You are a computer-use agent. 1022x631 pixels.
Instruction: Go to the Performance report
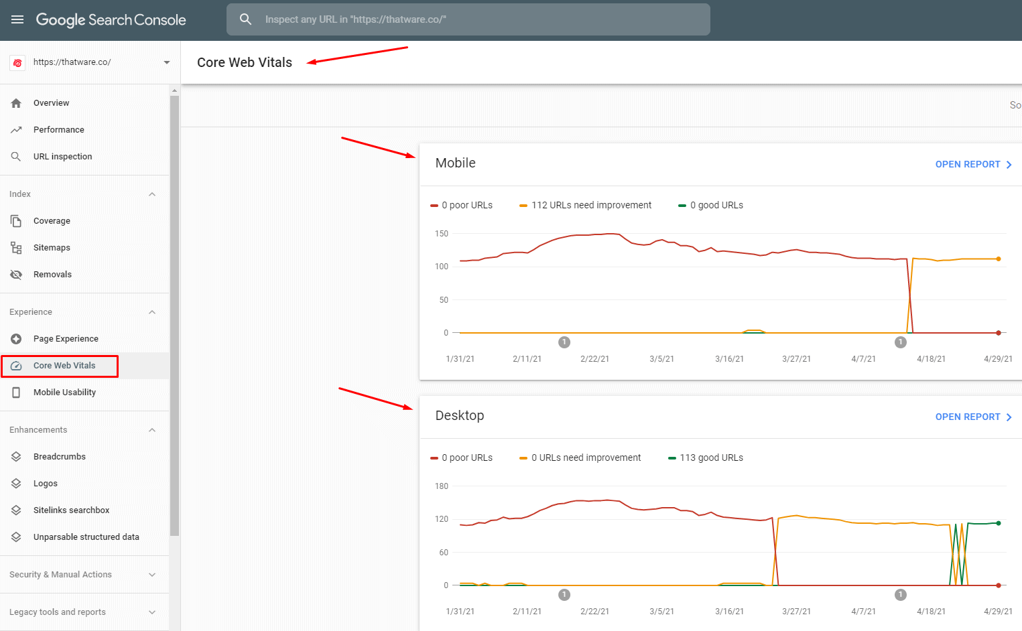tap(84, 130)
